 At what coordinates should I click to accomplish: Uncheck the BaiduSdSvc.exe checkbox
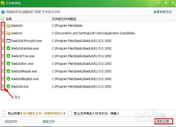[3, 63]
